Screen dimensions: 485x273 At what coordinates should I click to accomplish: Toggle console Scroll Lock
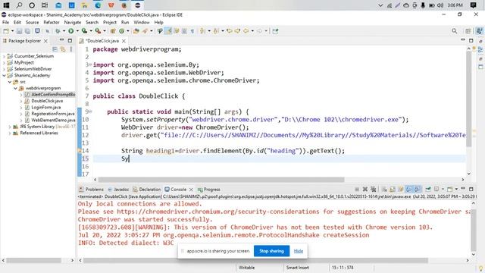coord(393,189)
